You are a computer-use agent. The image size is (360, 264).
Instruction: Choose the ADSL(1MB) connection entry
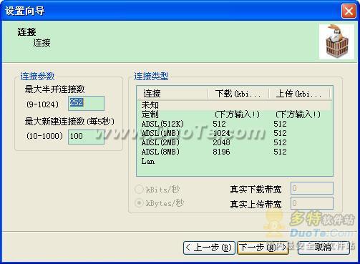[235, 133]
